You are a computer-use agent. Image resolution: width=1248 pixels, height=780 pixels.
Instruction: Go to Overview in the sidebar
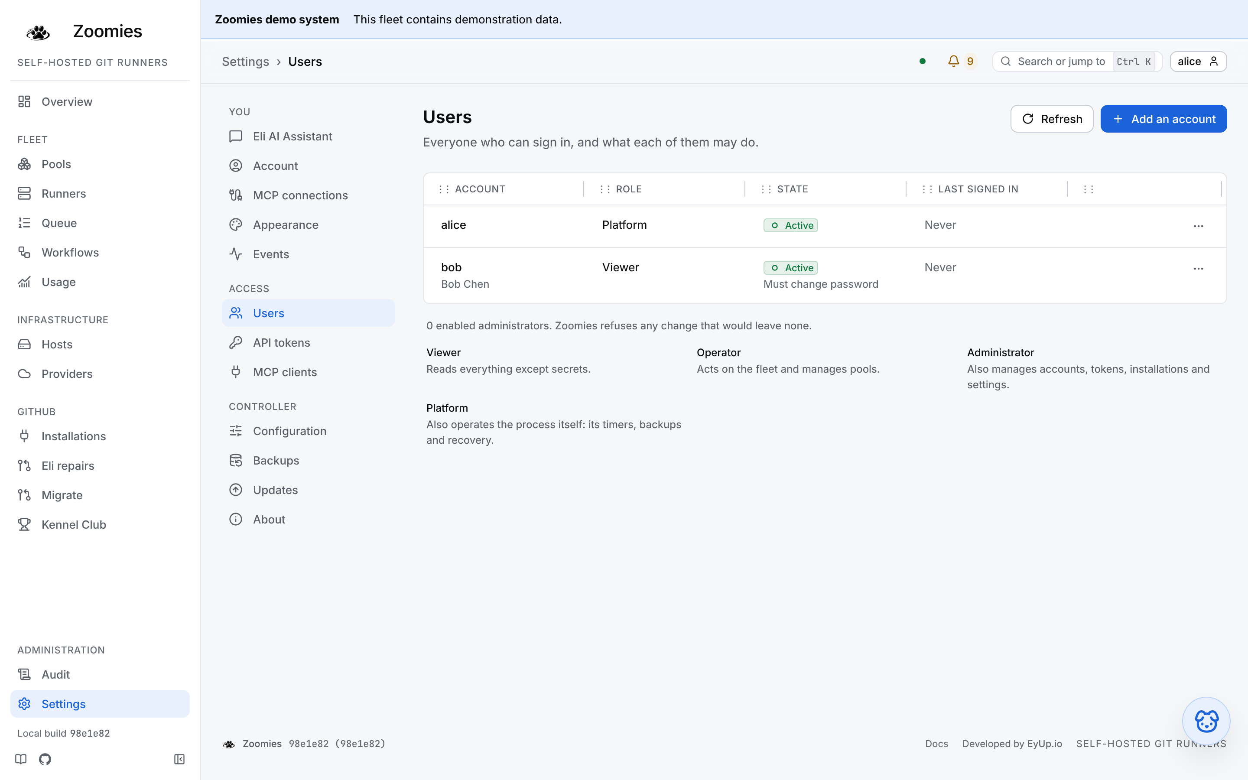click(x=100, y=102)
